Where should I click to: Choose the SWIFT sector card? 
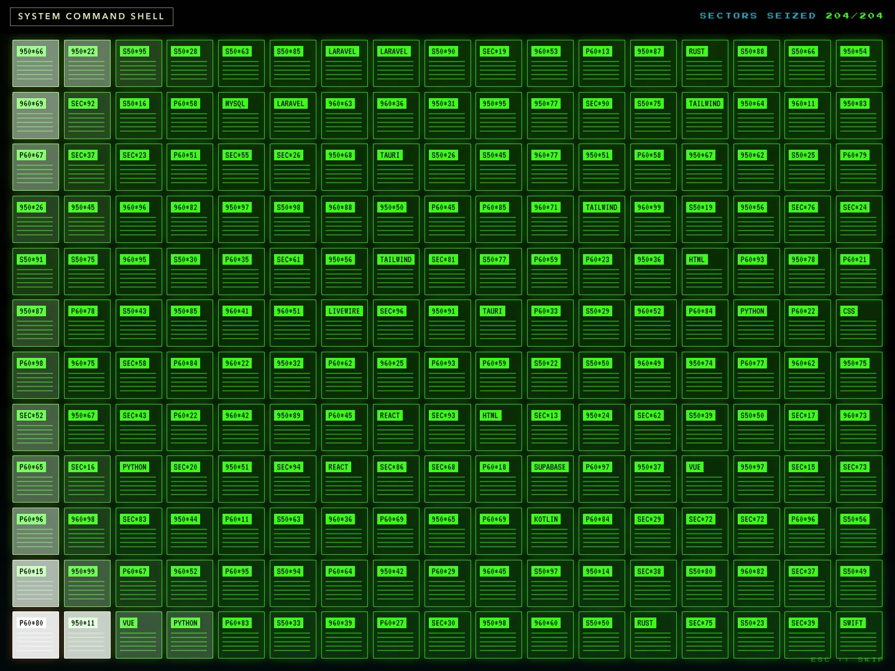pyautogui.click(x=859, y=635)
